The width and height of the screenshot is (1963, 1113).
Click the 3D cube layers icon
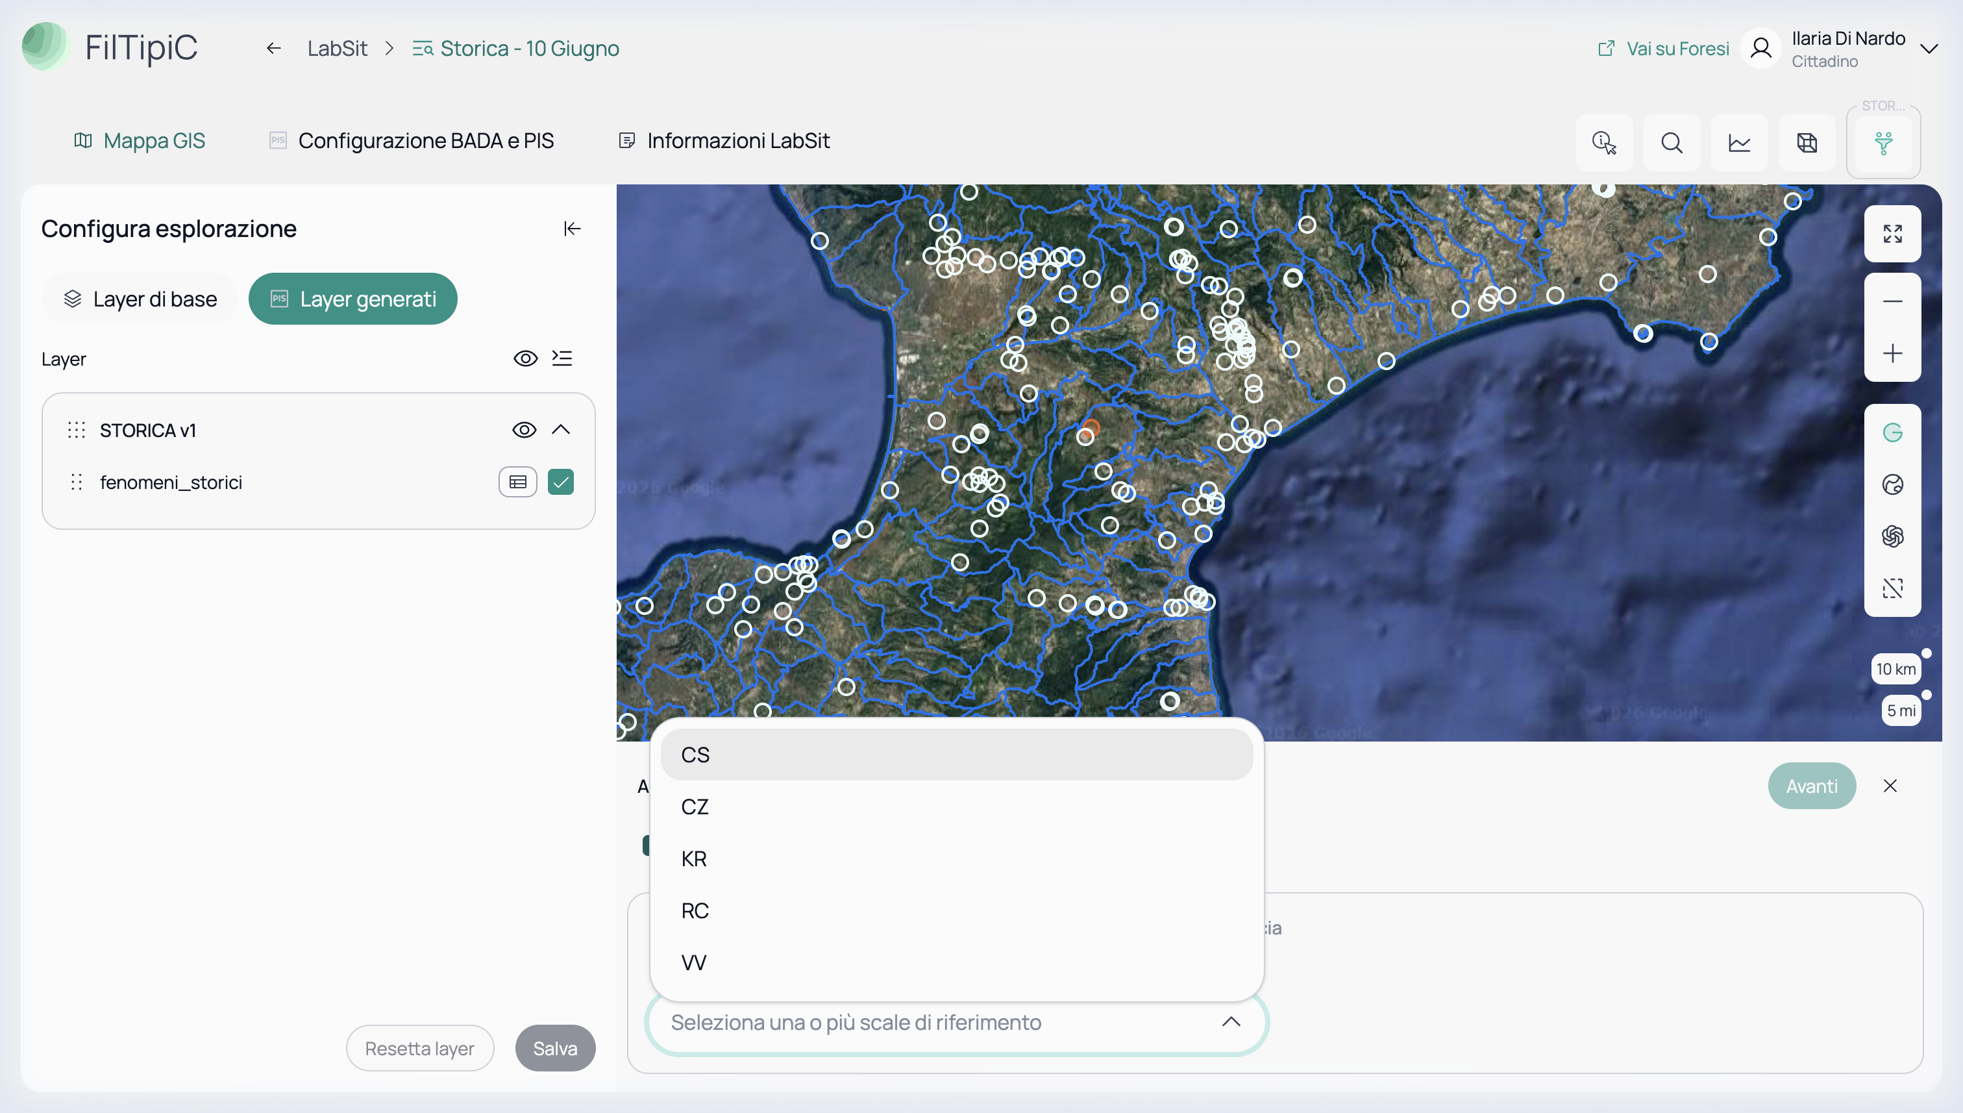pos(1807,142)
